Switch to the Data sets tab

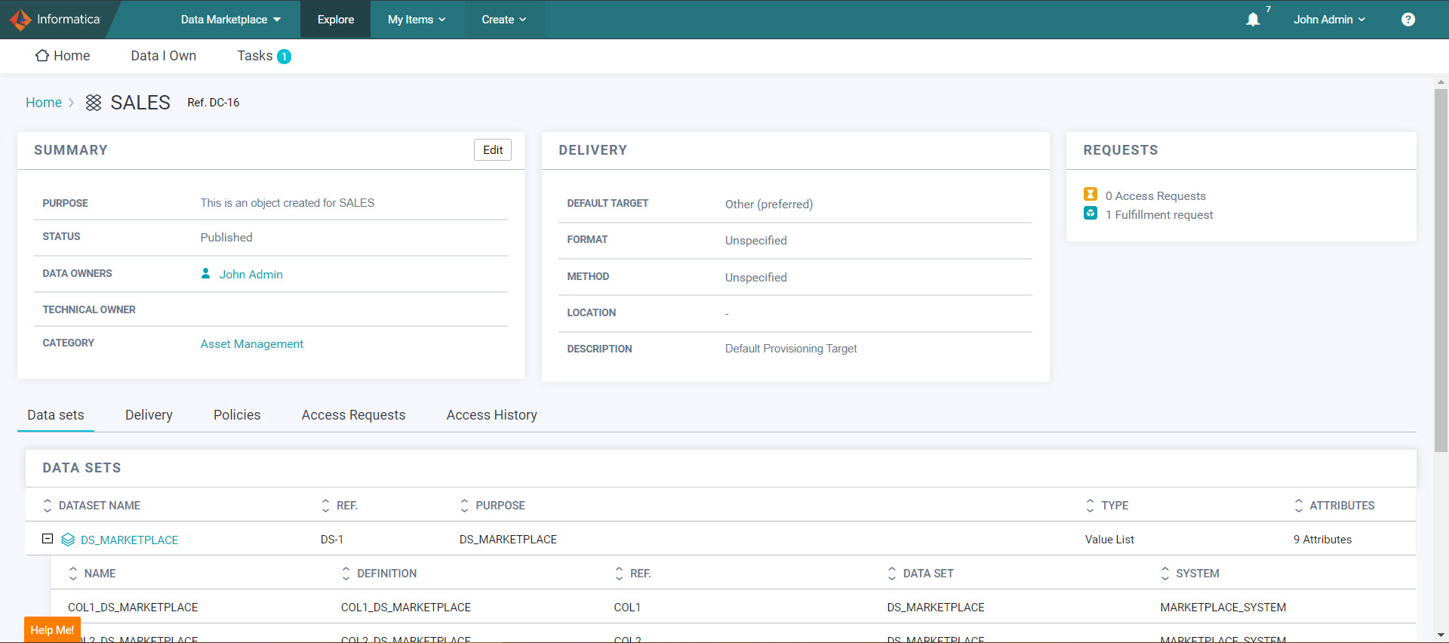(56, 415)
